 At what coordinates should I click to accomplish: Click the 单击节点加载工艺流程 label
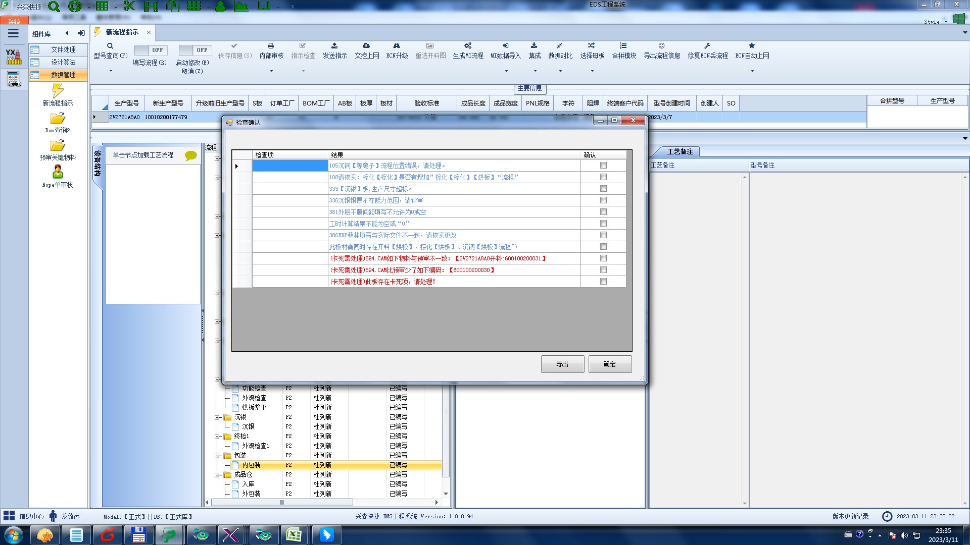click(143, 155)
